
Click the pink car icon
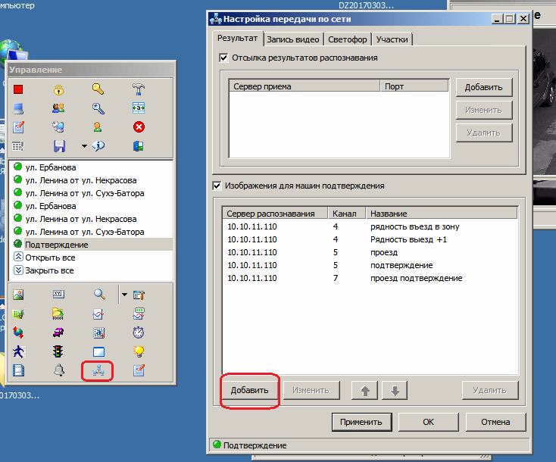pos(58,332)
